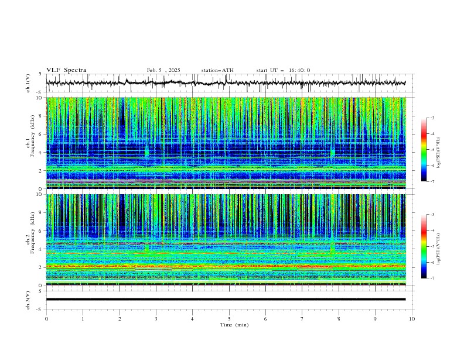
Task: Click the "2" tick label on the time axis
Action: pos(120,319)
